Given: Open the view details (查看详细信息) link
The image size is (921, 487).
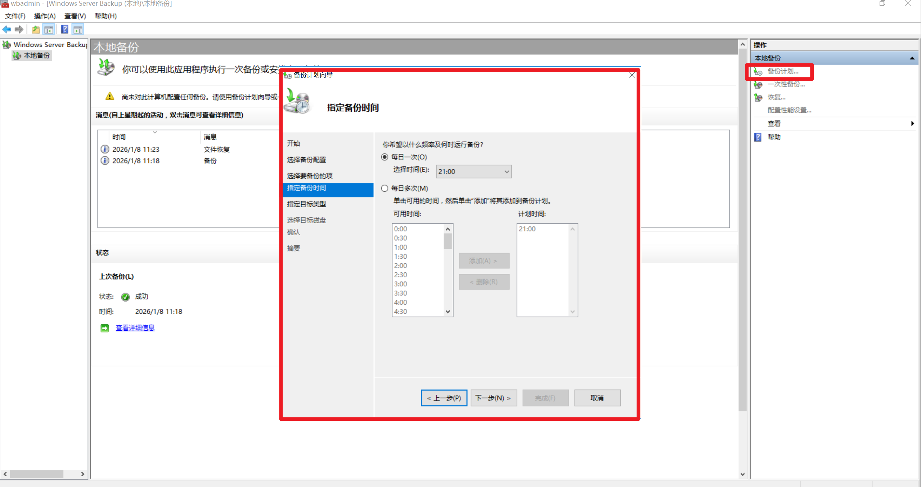Looking at the screenshot, I should [135, 328].
